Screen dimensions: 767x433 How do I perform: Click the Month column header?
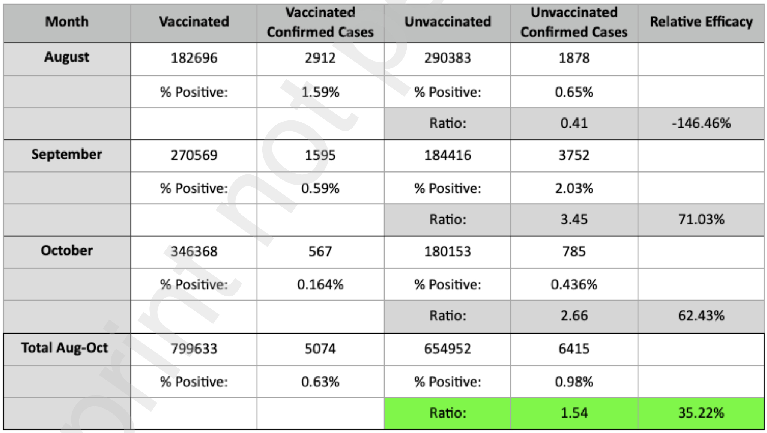[x=67, y=22]
